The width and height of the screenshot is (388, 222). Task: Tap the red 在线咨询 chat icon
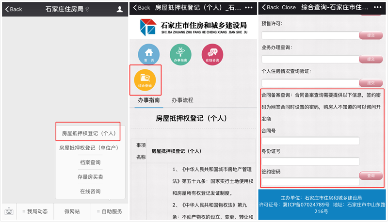point(212,54)
